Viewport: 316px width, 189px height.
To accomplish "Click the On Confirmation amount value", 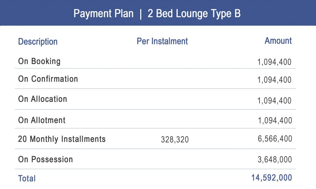I will point(274,80).
